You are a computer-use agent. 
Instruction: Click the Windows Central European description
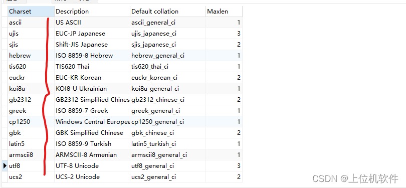(92, 122)
